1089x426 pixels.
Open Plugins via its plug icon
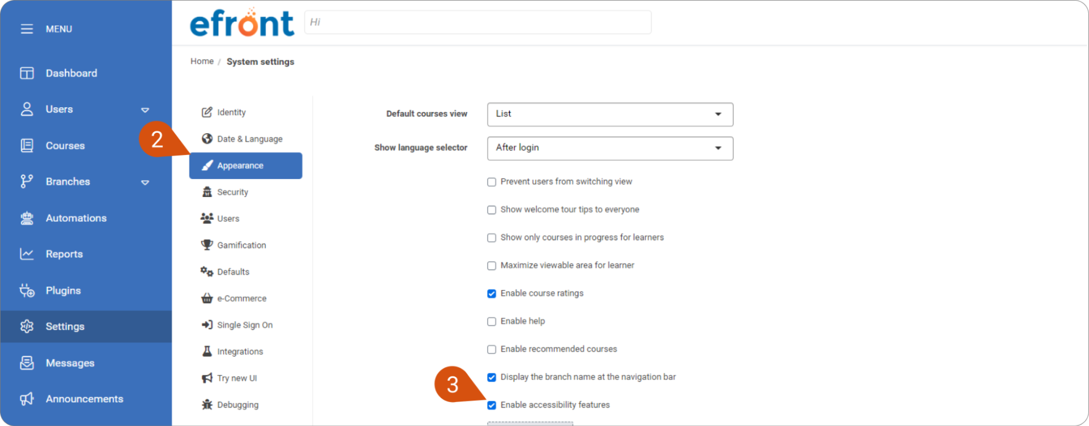tap(27, 291)
